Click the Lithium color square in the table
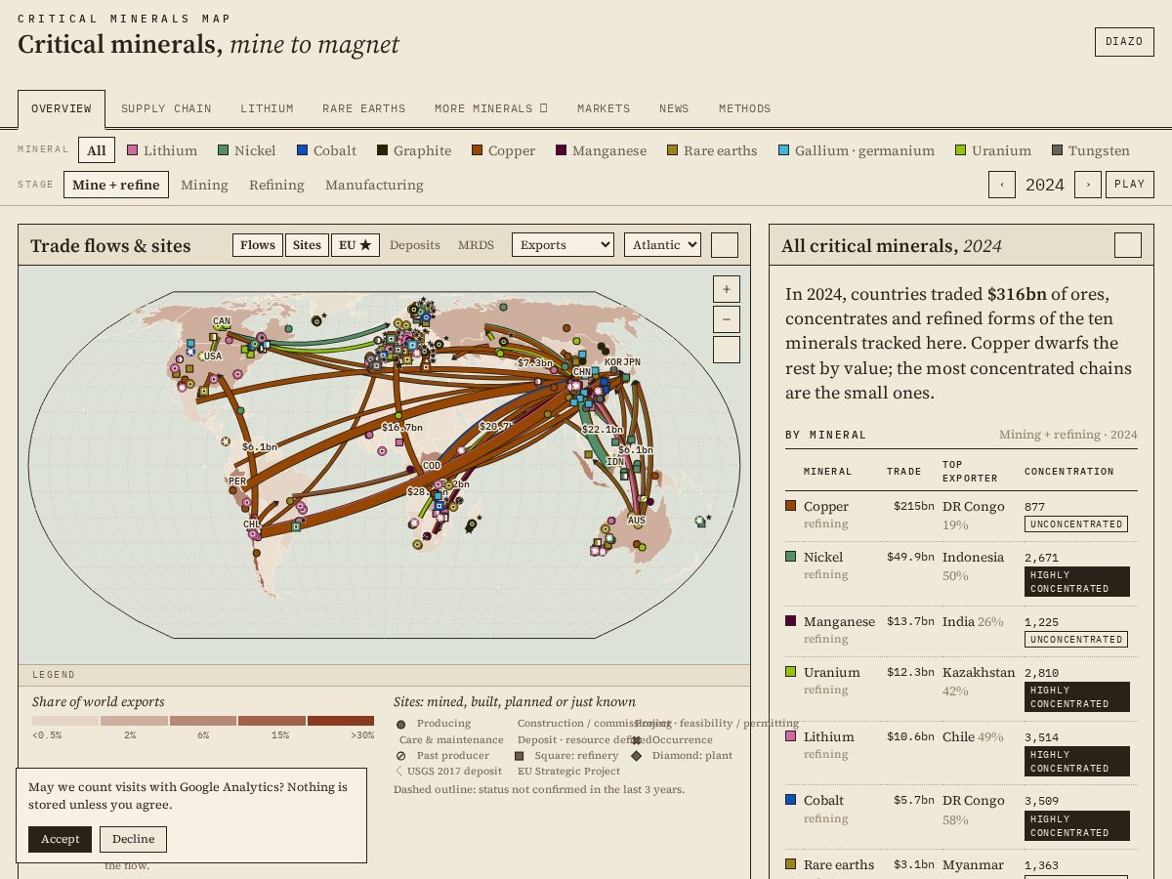Viewport: 1172px width, 879px height. (x=791, y=736)
